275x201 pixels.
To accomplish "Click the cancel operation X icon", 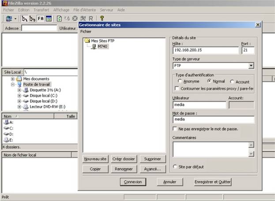I will [x=75, y=19].
